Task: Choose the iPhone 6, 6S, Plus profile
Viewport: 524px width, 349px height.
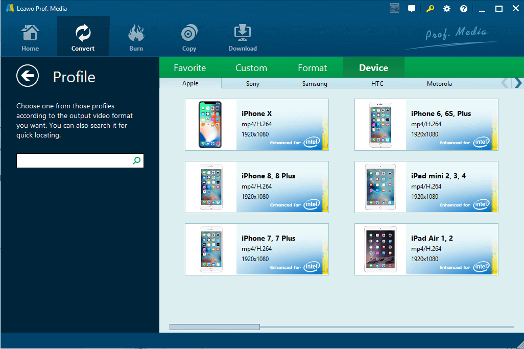Action: 426,124
